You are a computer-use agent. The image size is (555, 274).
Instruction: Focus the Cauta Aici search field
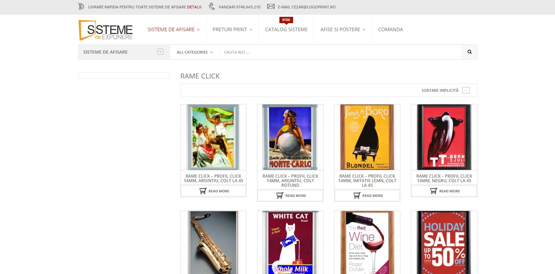click(340, 52)
